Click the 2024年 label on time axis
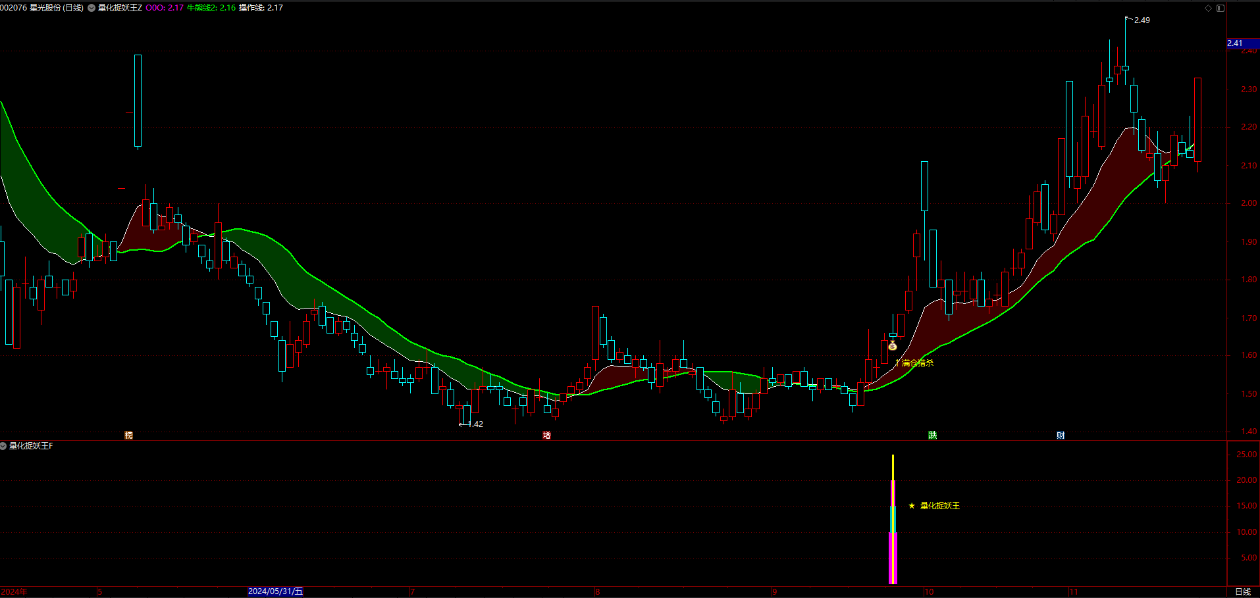 (14, 592)
